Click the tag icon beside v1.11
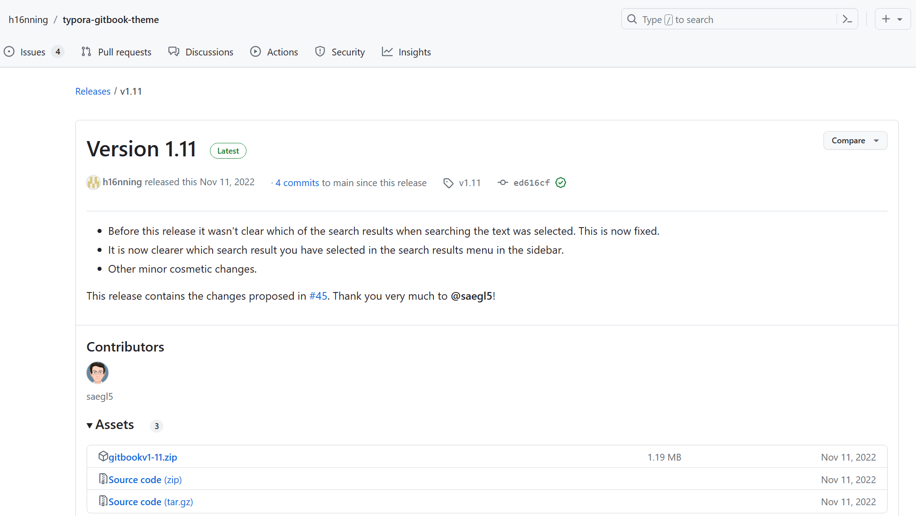The height and width of the screenshot is (516, 916). coord(448,183)
